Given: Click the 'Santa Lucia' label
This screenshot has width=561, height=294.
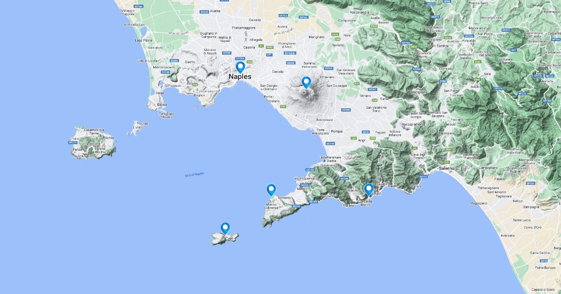Looking at the screenshot, I should click(522, 220).
